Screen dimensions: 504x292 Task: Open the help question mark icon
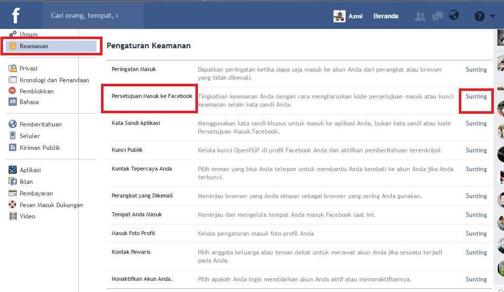point(479,16)
